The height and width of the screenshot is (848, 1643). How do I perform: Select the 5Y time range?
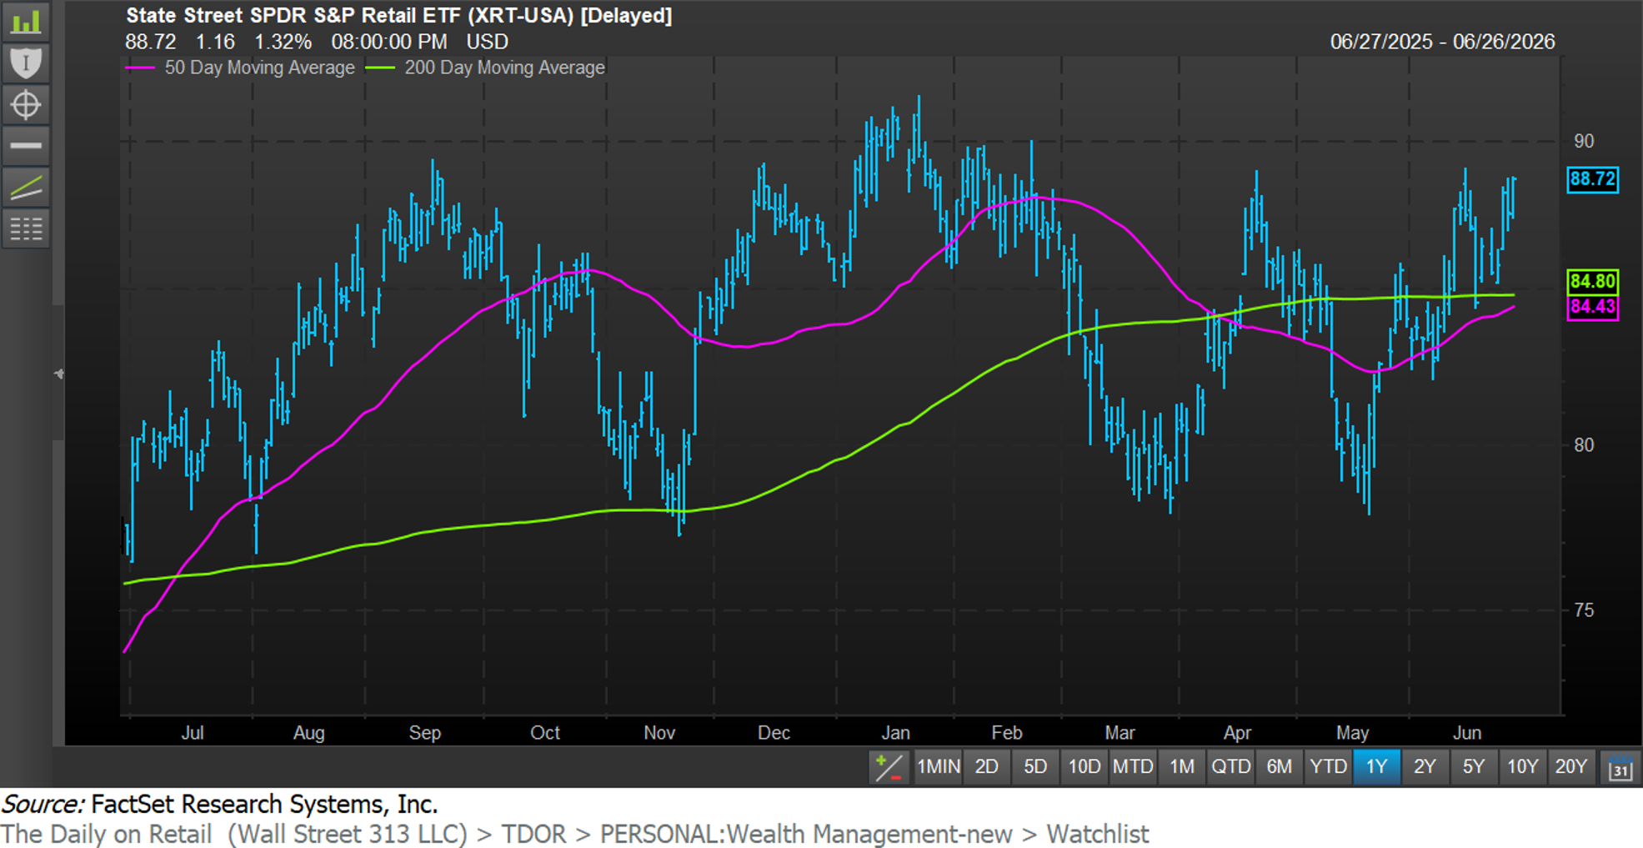coord(1474,767)
